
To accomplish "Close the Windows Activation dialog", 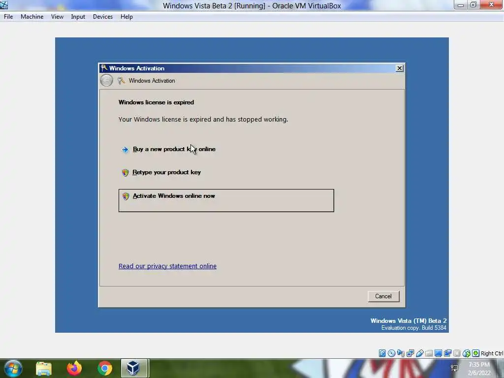I will (x=399, y=68).
